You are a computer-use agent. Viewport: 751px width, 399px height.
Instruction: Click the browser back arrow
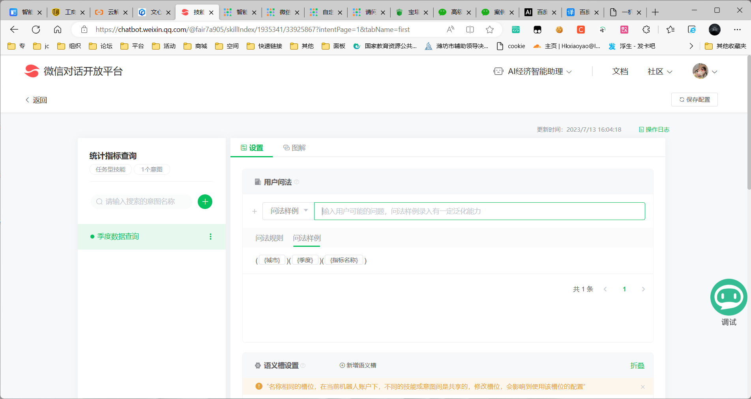pos(14,30)
